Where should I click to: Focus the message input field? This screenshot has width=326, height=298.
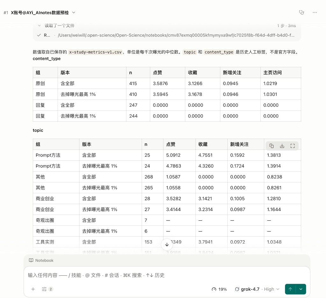(167, 275)
